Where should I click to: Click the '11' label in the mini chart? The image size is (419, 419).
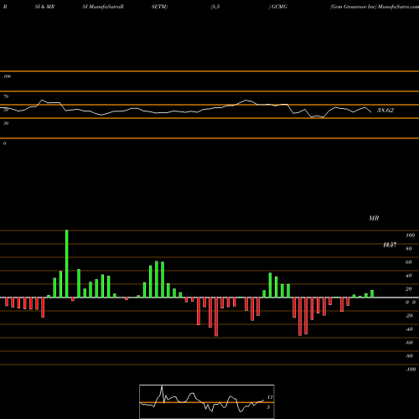270,397
